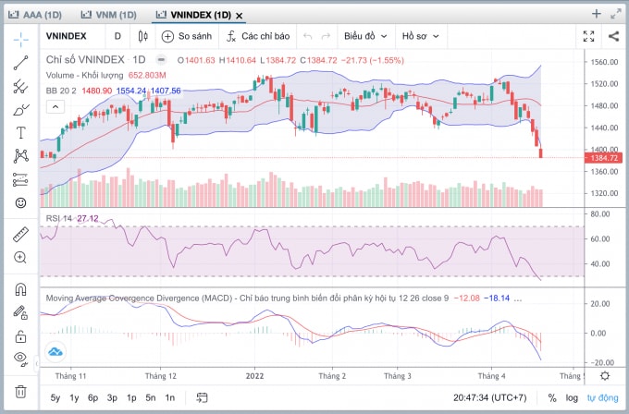Expand the Hồ sơ dropdown
Screen dimensions: 629x414
click(420, 36)
